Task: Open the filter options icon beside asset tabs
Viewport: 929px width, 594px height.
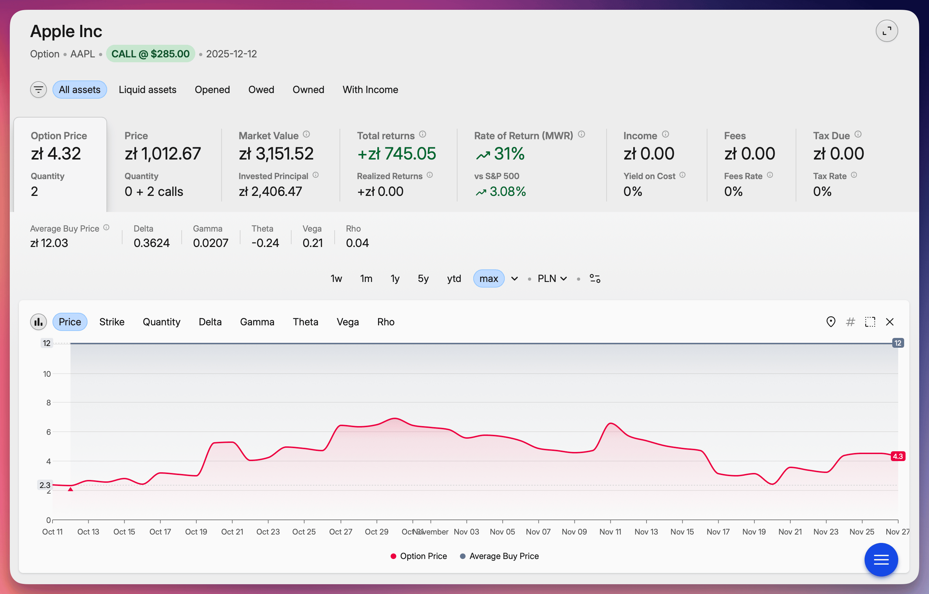Action: click(x=38, y=90)
